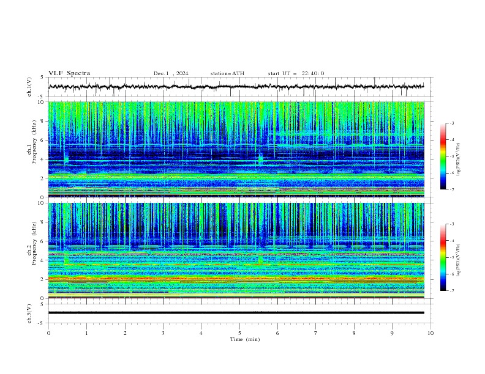
Task: Click the -7 label on ch.2 colorbar
Action: (451, 290)
